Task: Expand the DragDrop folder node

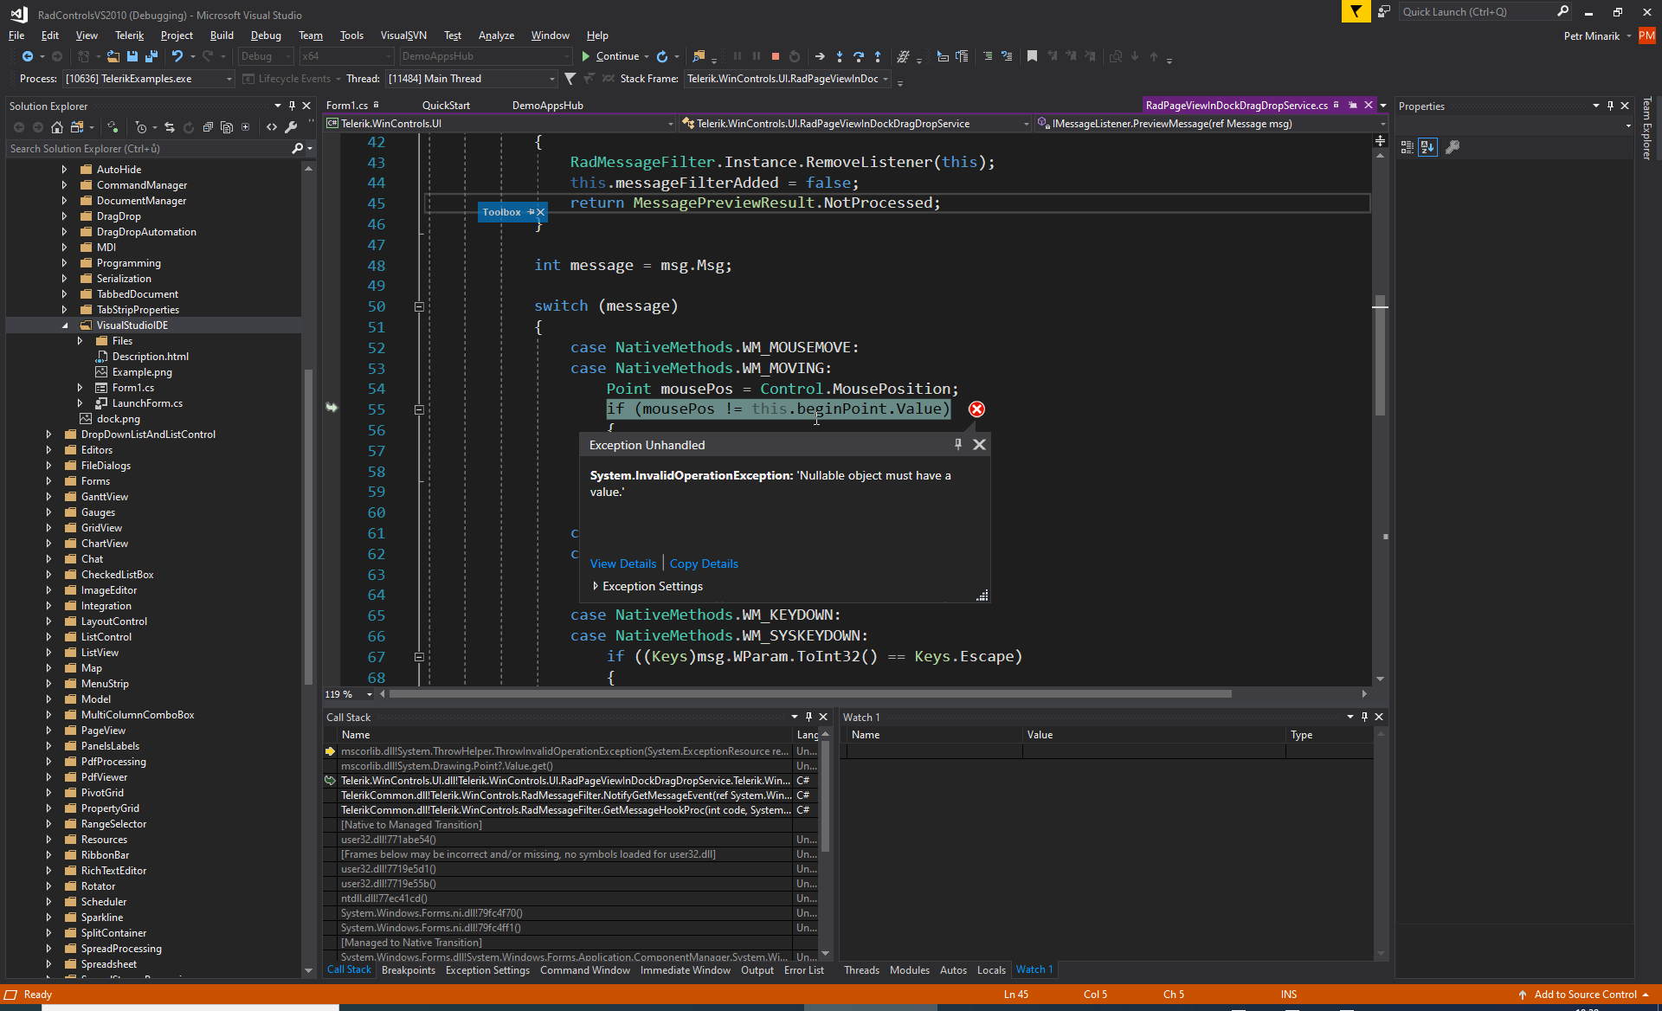Action: tap(64, 216)
